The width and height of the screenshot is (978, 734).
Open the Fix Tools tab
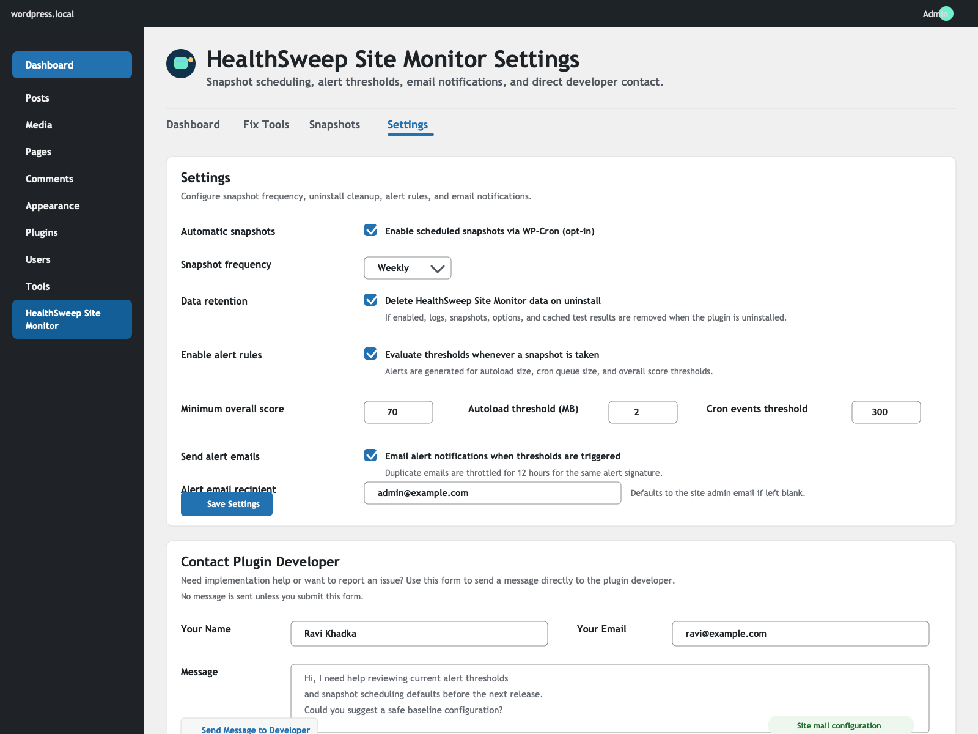tap(266, 125)
